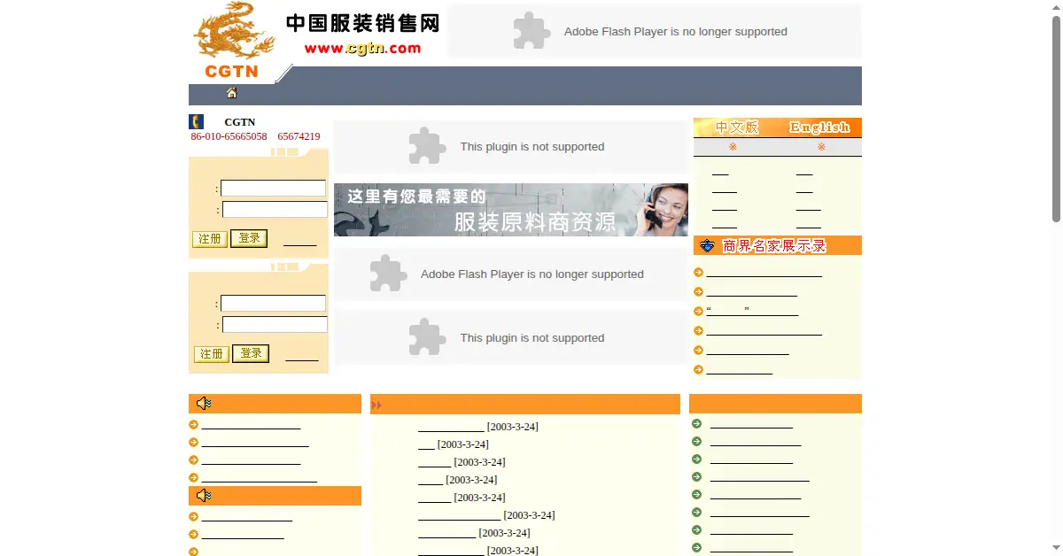Click underlined link beside lower 登录 button

302,356
